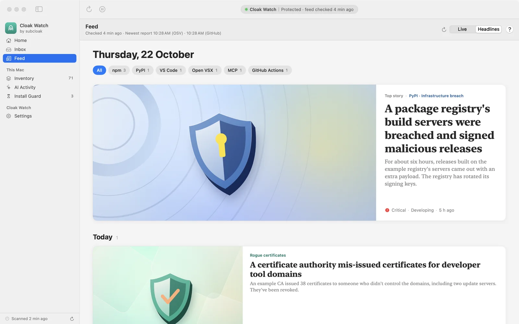519x324 pixels.
Task: Open the mis-issued certificates article headline
Action: [365, 269]
